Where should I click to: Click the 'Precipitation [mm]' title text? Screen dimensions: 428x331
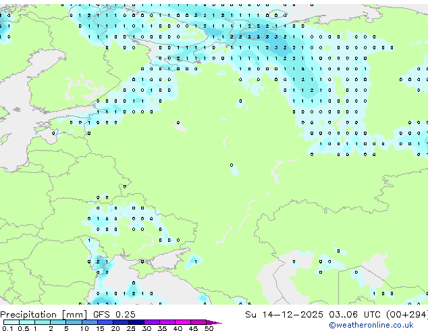tap(43, 315)
